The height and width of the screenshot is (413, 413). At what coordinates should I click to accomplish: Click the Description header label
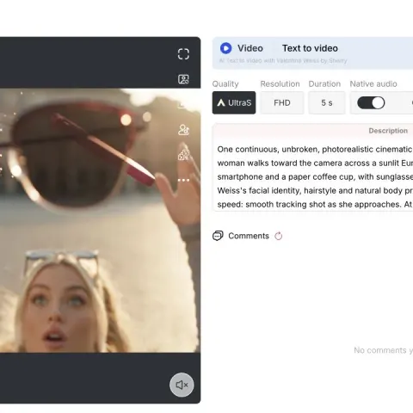click(x=388, y=131)
